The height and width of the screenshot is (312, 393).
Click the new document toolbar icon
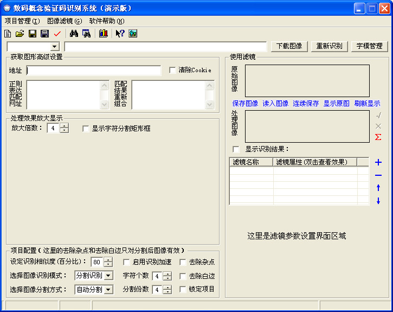(x=8, y=33)
